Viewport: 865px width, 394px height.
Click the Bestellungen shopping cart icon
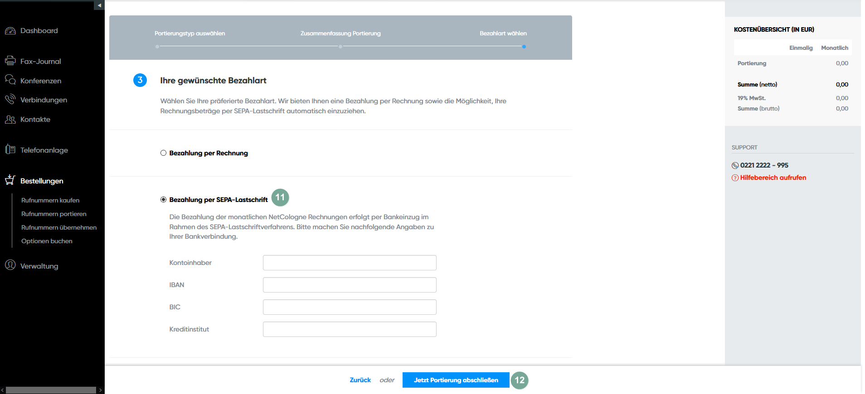click(10, 180)
